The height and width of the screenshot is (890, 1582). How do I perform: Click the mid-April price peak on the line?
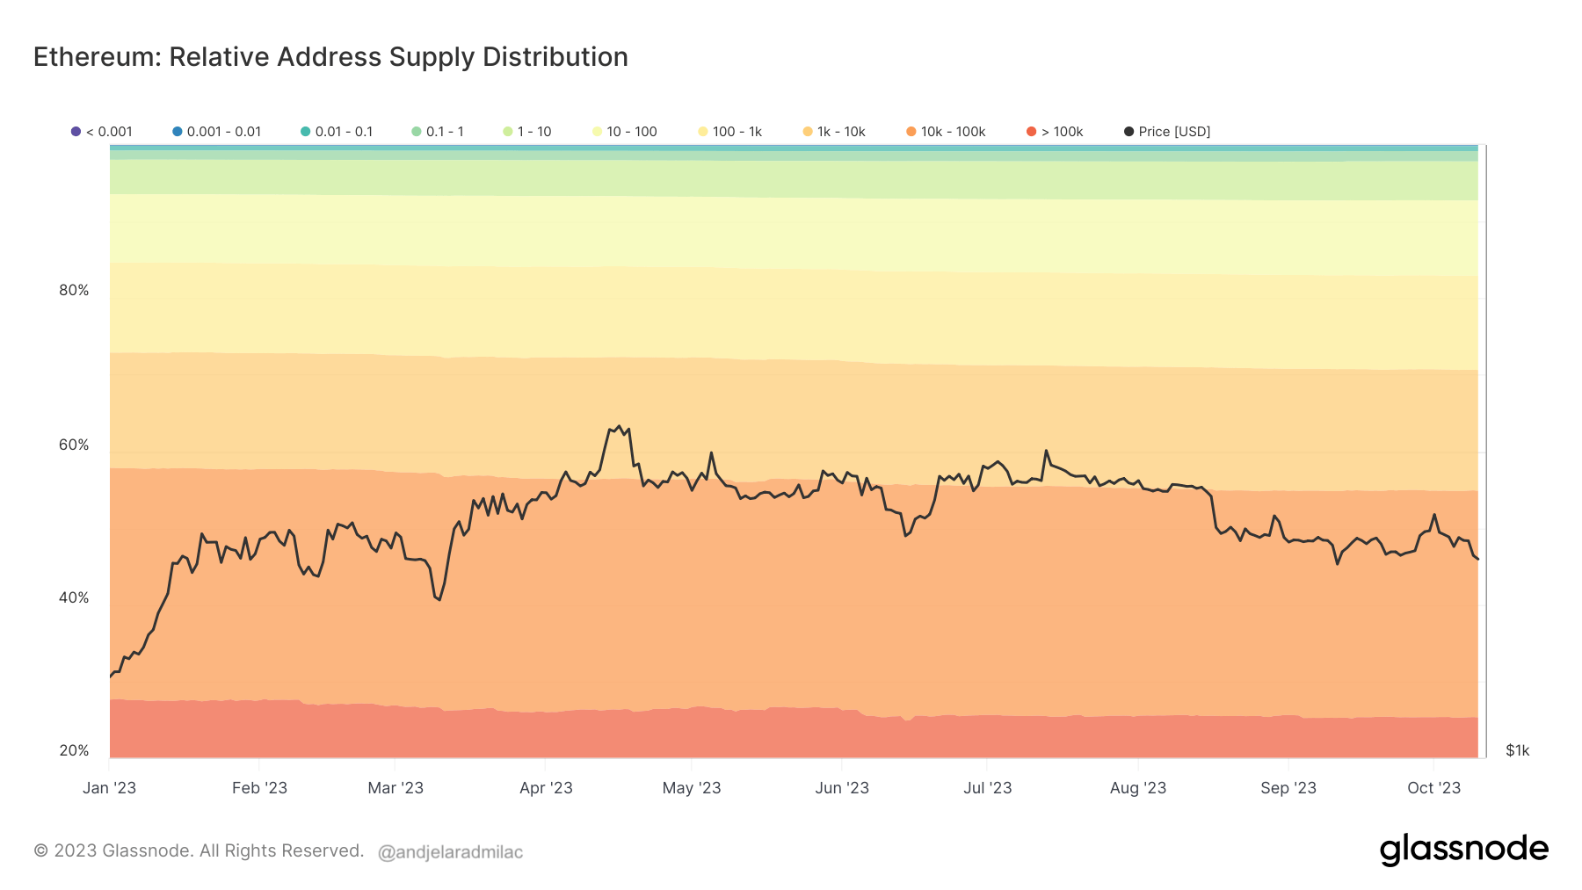tap(619, 426)
